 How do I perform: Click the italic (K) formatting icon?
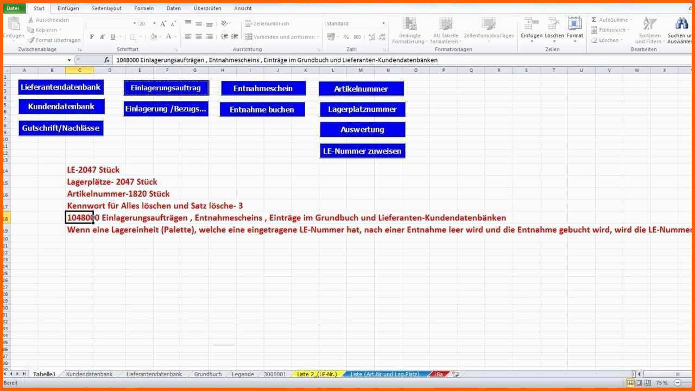102,37
